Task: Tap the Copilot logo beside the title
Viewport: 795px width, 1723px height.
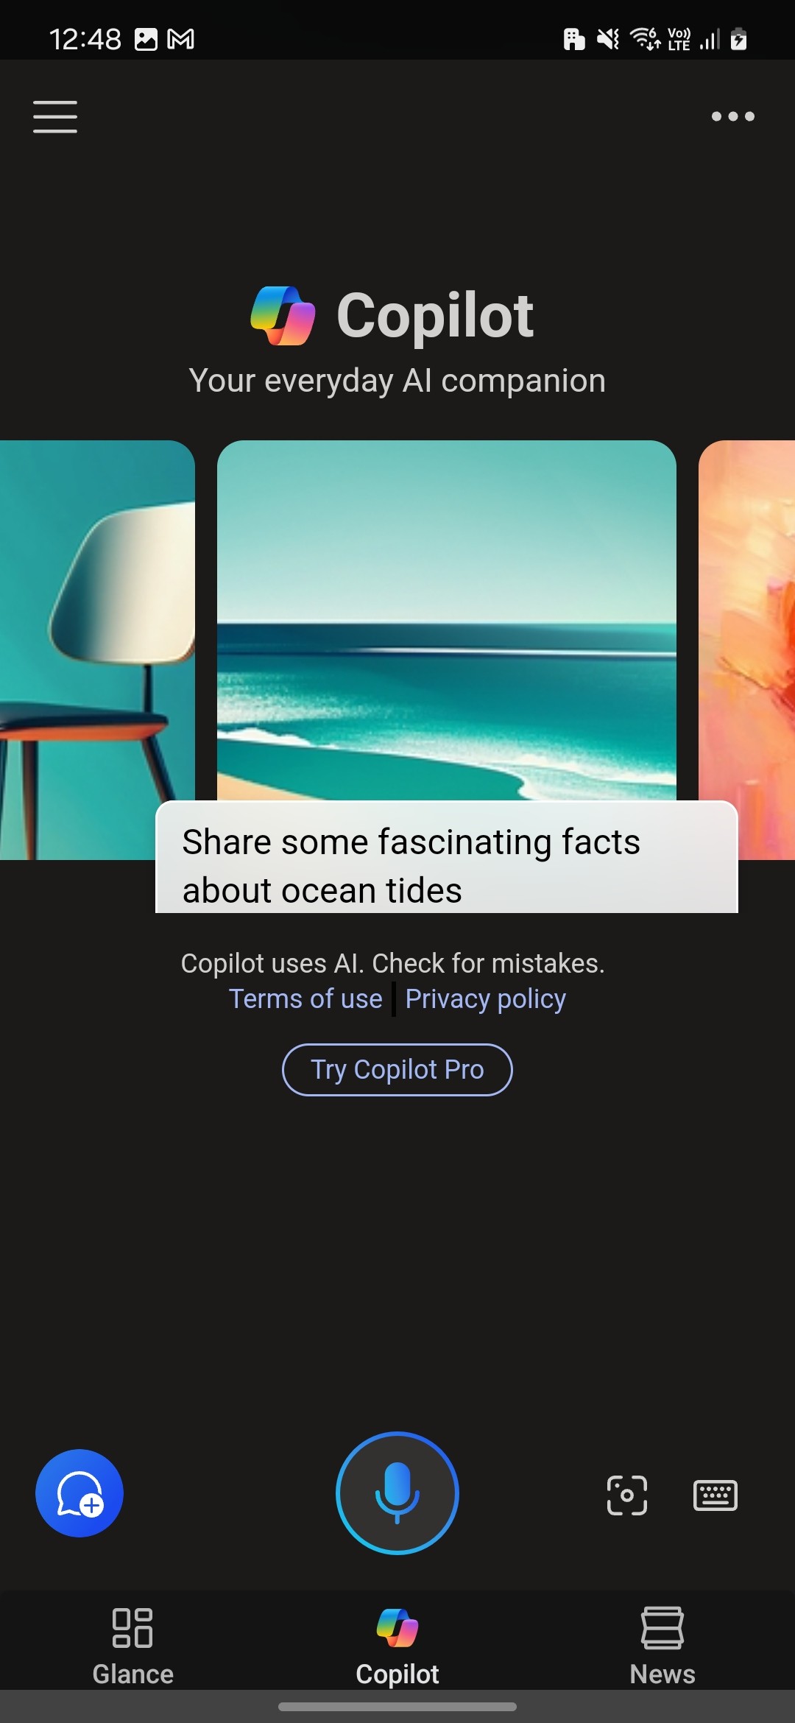Action: pyautogui.click(x=283, y=316)
